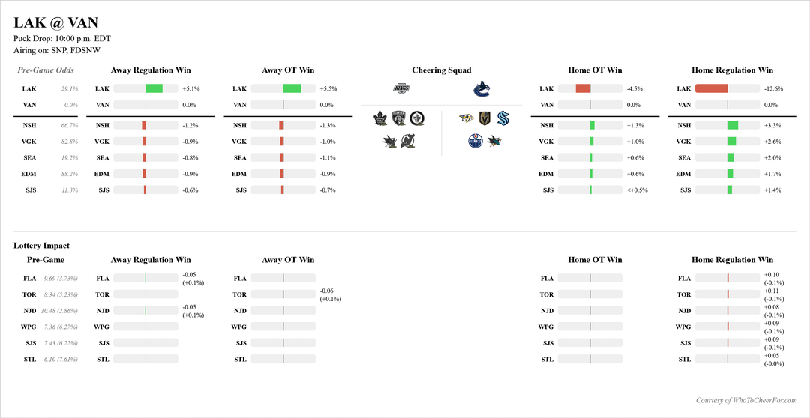Click the Vegas Golden Knights logo
Viewport: 810px width, 418px height.
(x=484, y=118)
